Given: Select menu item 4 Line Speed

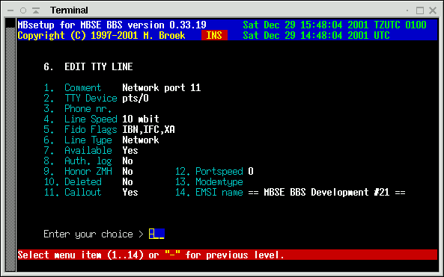Looking at the screenshot, I should pyautogui.click(x=80, y=119).
